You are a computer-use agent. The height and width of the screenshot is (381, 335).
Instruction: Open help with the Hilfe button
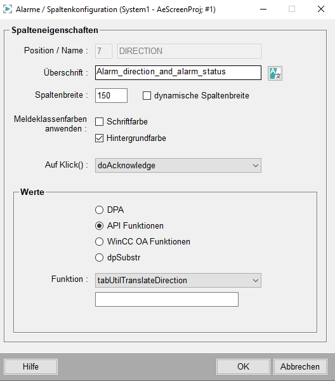pos(30,366)
